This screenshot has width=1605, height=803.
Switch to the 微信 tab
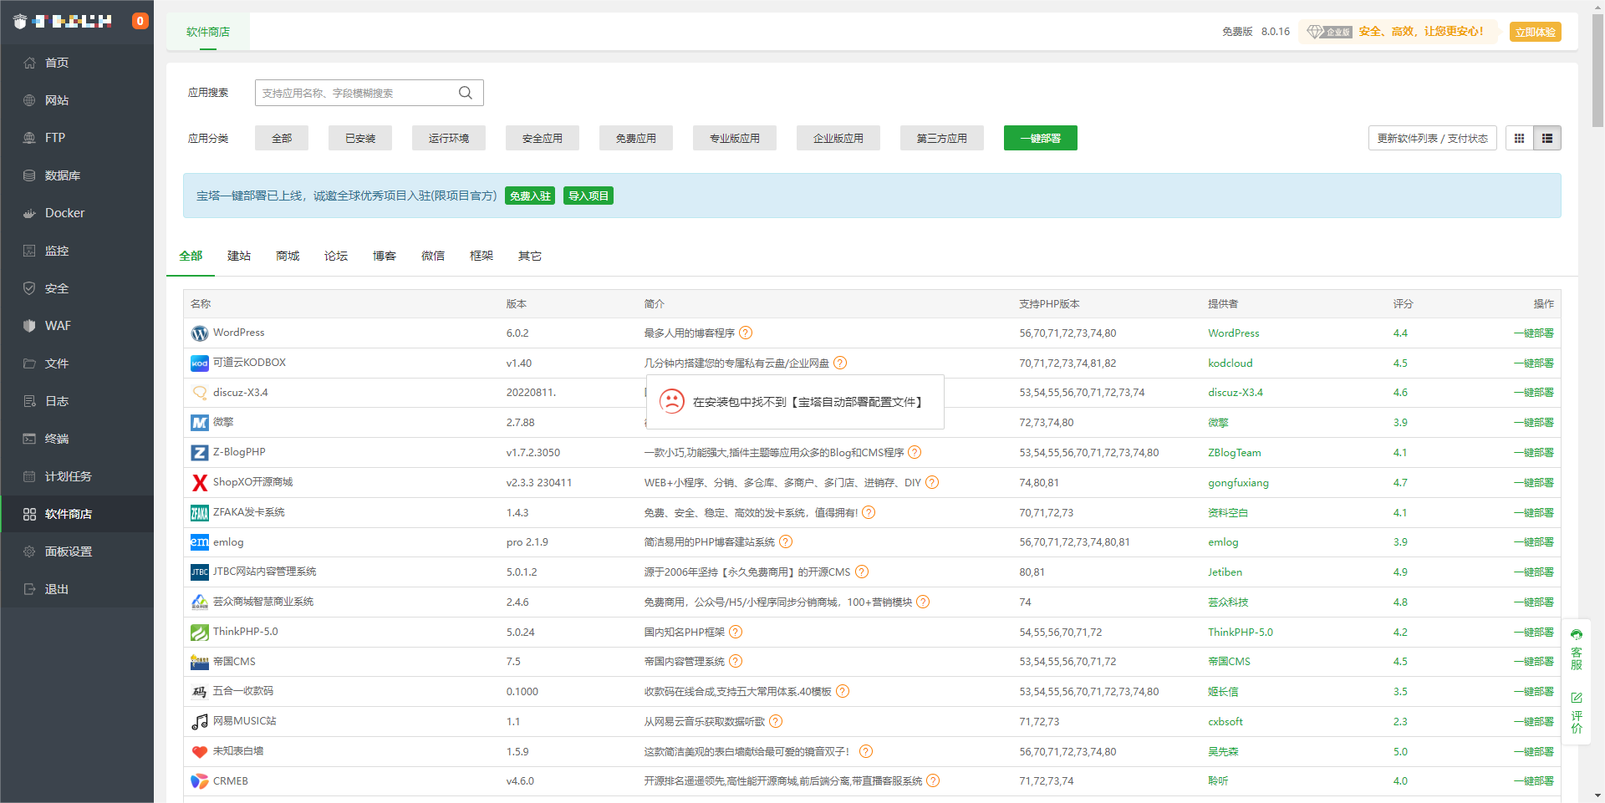[433, 256]
